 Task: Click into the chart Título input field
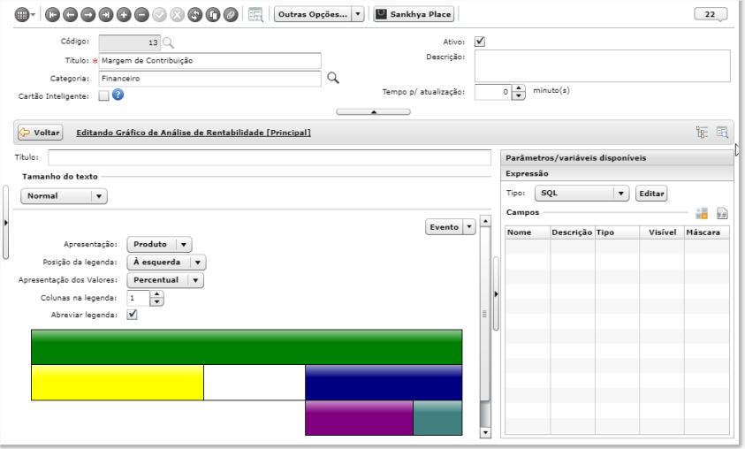point(270,157)
